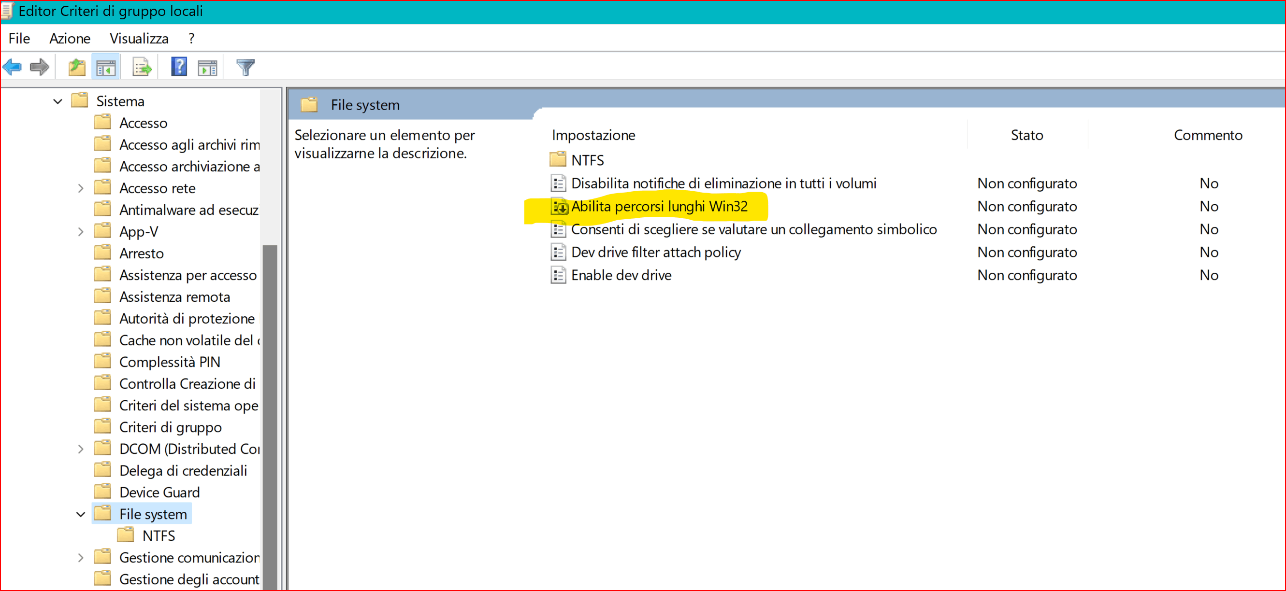Viewport: 1286px width, 591px height.
Task: Toggle the Show/Hide action pane icon
Action: 207,67
